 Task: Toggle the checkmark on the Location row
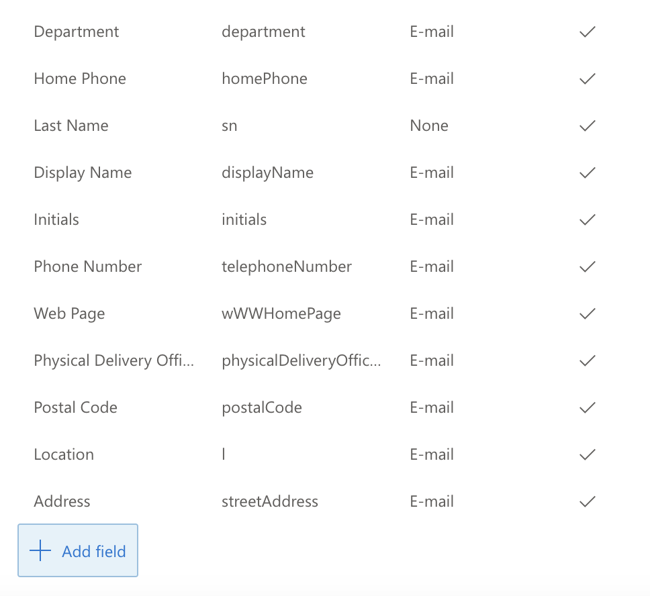click(x=586, y=454)
